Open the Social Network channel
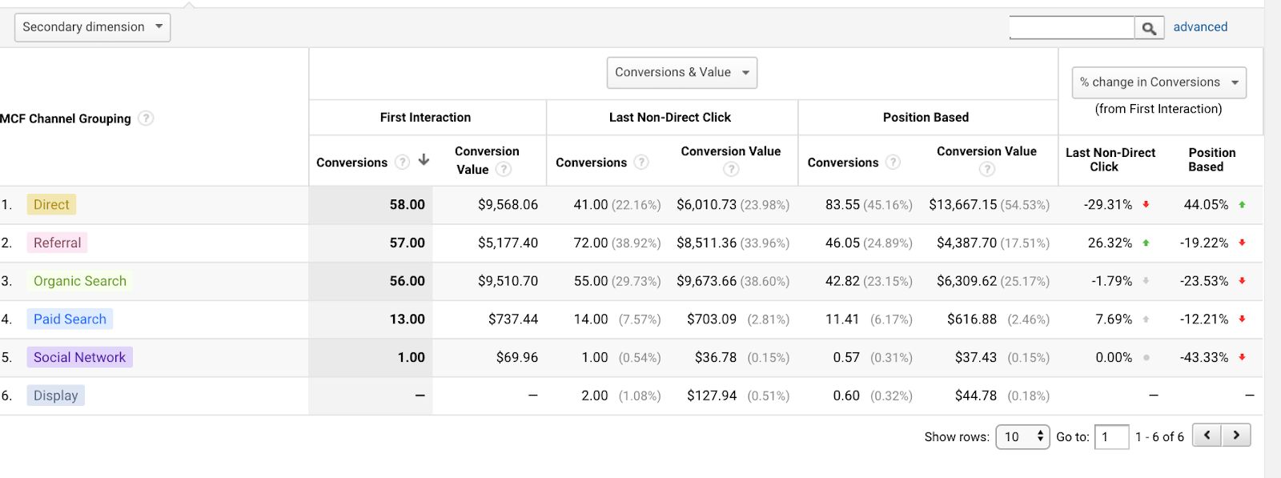This screenshot has height=478, width=1281. click(79, 357)
